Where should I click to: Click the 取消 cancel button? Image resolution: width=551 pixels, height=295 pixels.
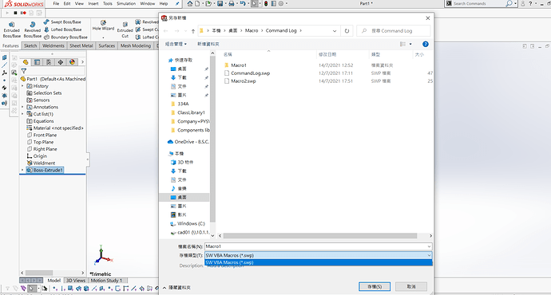tap(411, 286)
